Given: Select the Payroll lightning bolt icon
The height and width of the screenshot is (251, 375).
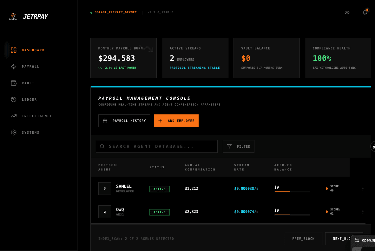Looking at the screenshot, I should (x=14, y=66).
